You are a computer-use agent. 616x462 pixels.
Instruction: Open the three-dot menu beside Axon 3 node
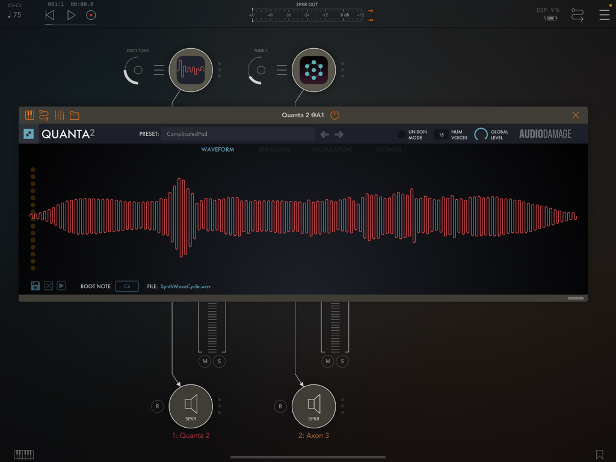click(x=342, y=70)
